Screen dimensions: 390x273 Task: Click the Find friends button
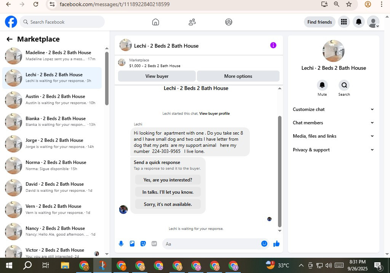[320, 22]
